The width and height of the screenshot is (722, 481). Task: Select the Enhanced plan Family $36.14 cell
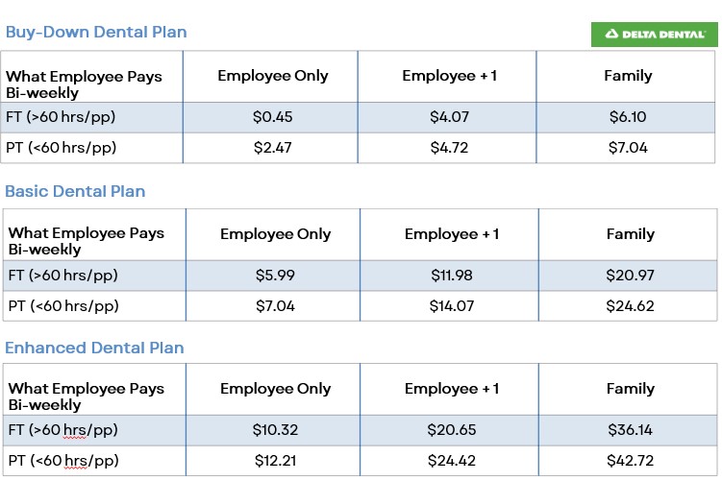coord(630,430)
